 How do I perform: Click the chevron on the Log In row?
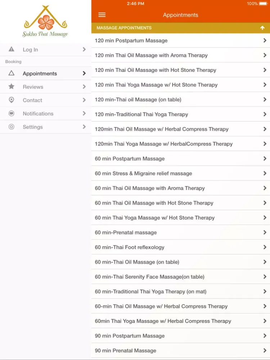click(84, 49)
